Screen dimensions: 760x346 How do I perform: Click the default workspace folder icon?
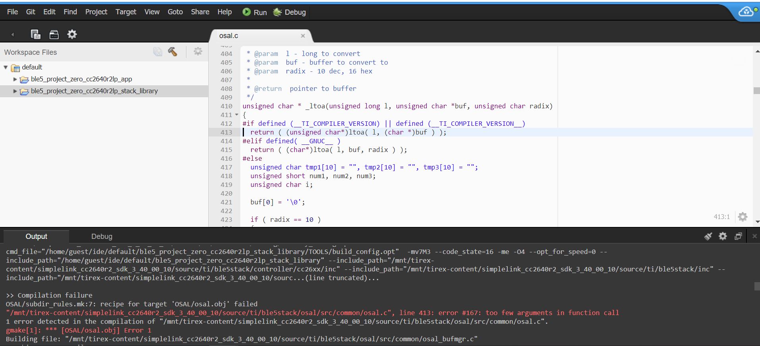pyautogui.click(x=15, y=67)
